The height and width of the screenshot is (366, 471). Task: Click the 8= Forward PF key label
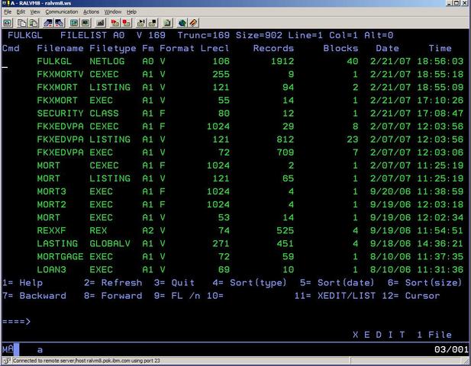(113, 296)
